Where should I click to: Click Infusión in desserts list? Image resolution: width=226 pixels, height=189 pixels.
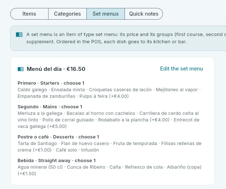pos(90,150)
